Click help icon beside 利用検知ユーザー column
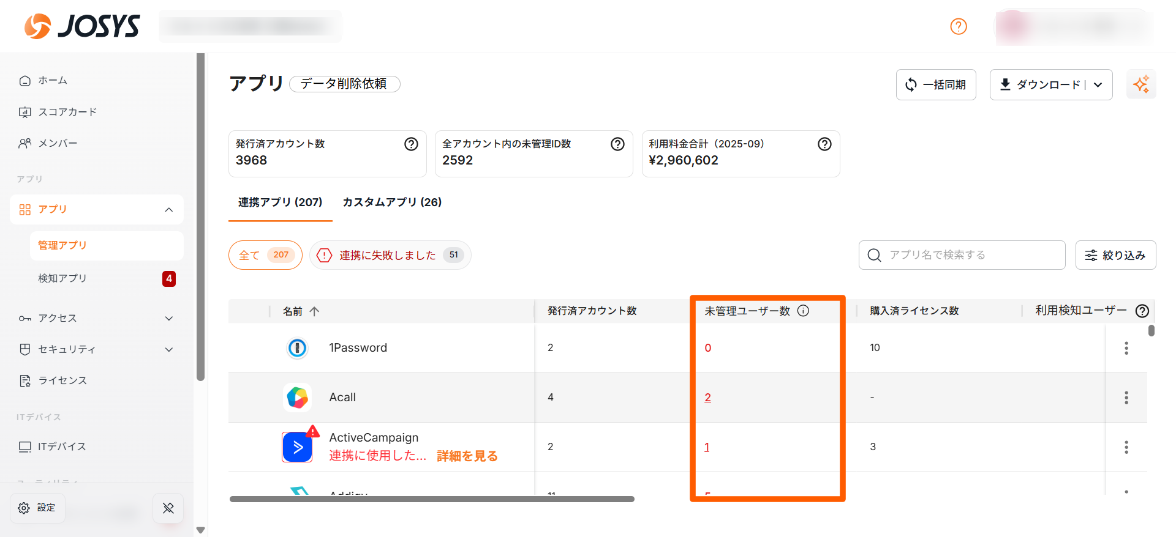1176x537 pixels. (x=1142, y=311)
